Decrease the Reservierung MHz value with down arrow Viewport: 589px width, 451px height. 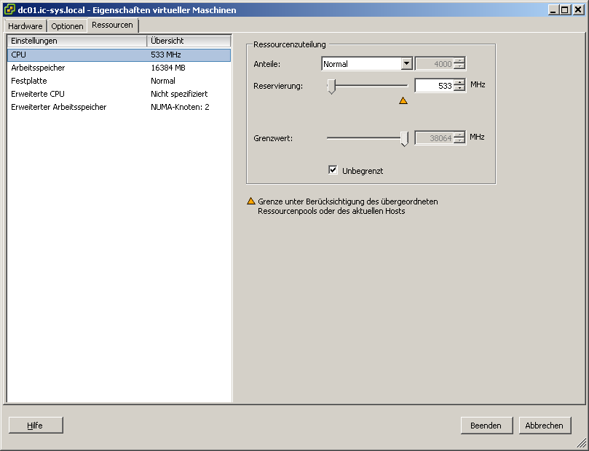coord(459,88)
